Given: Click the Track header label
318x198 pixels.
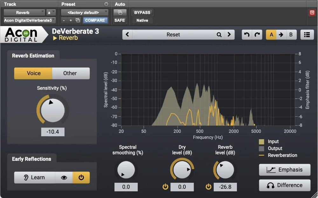Looking at the screenshot, I should [10, 4].
